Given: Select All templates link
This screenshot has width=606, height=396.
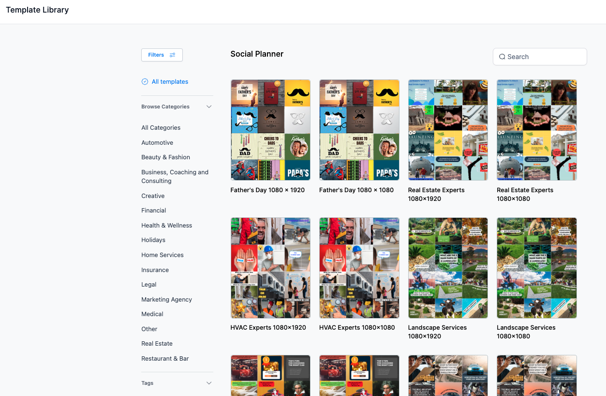Looking at the screenshot, I should pos(170,82).
